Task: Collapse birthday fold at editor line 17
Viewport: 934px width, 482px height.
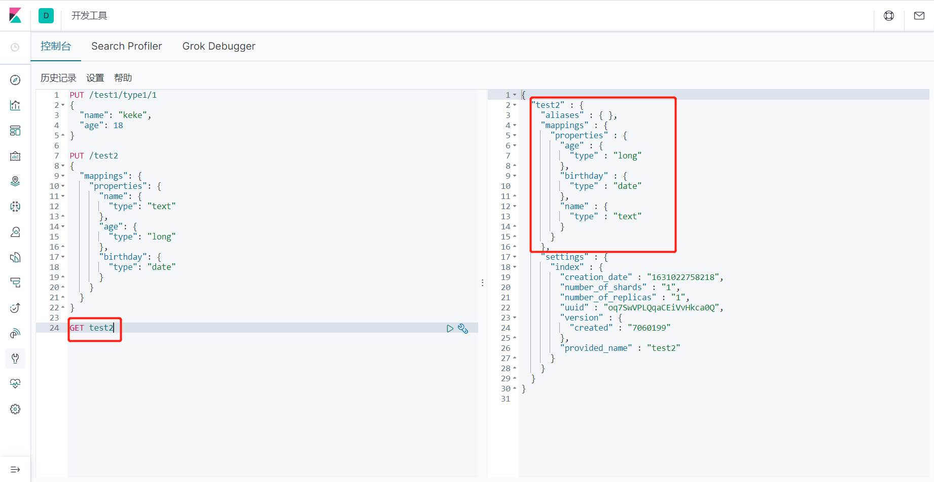Action: [x=63, y=257]
